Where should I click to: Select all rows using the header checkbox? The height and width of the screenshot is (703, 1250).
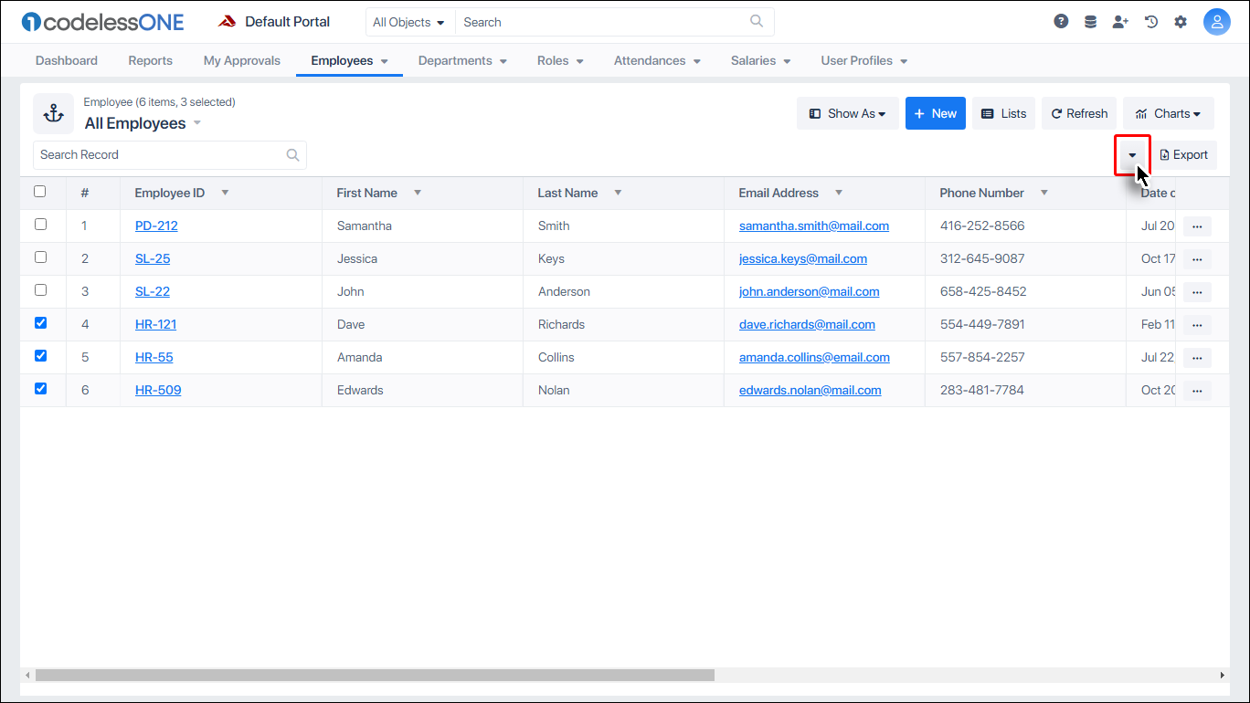tap(39, 191)
